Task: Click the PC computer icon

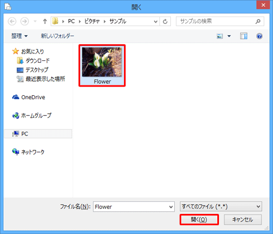Action: (16, 134)
